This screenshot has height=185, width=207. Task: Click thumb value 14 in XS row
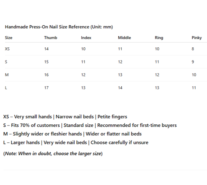point(46,49)
